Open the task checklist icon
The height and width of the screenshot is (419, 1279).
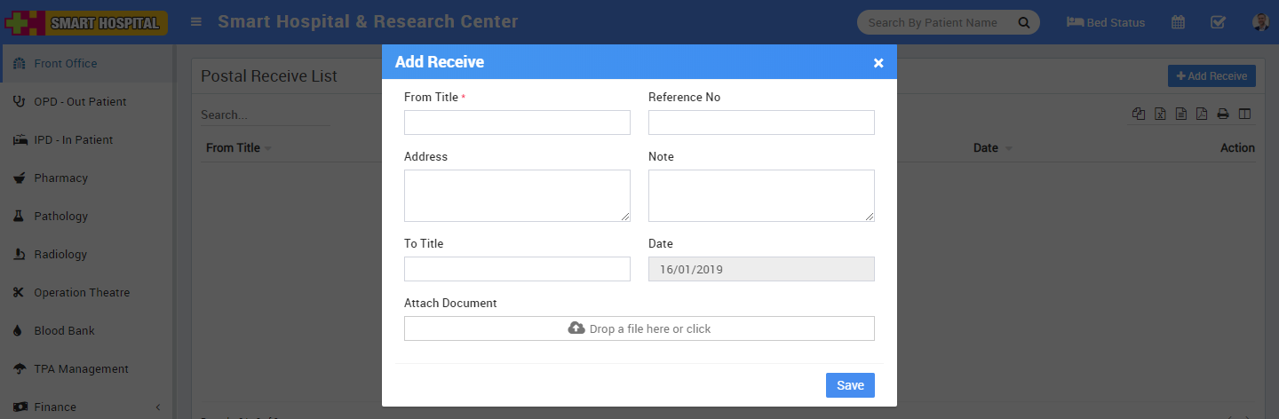1219,23
